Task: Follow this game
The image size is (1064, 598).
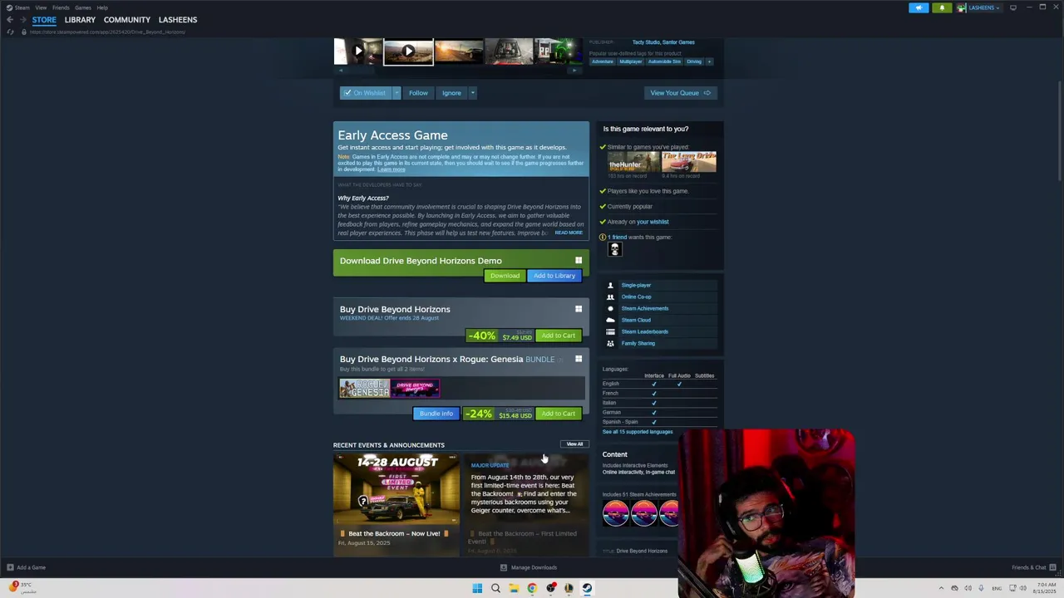Action: pos(418,93)
